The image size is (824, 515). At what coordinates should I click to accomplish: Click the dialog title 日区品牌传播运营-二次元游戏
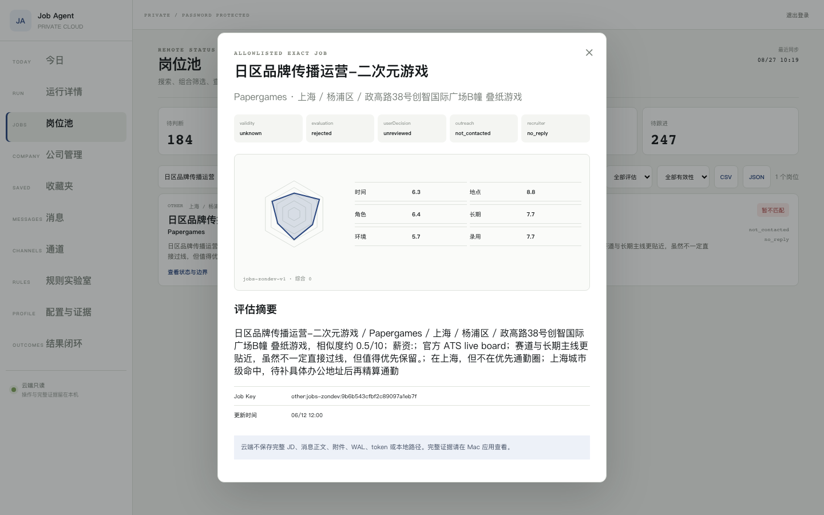[331, 72]
